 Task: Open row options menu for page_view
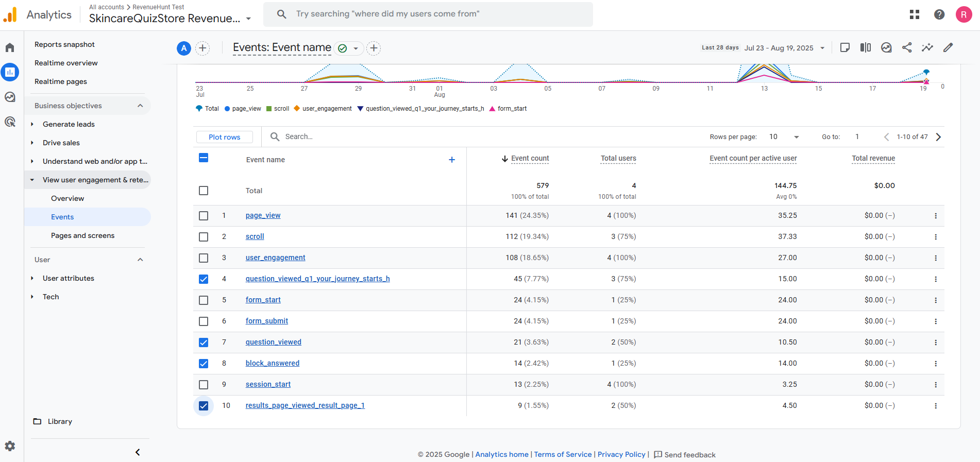point(936,216)
